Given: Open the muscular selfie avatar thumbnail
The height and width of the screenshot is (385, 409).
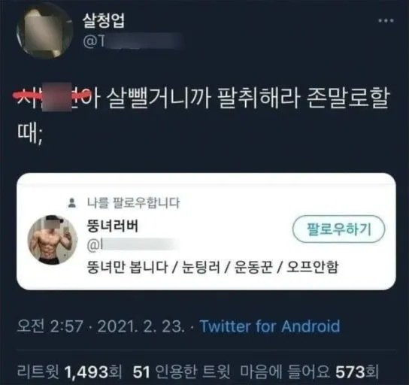Looking at the screenshot, I should 53,240.
